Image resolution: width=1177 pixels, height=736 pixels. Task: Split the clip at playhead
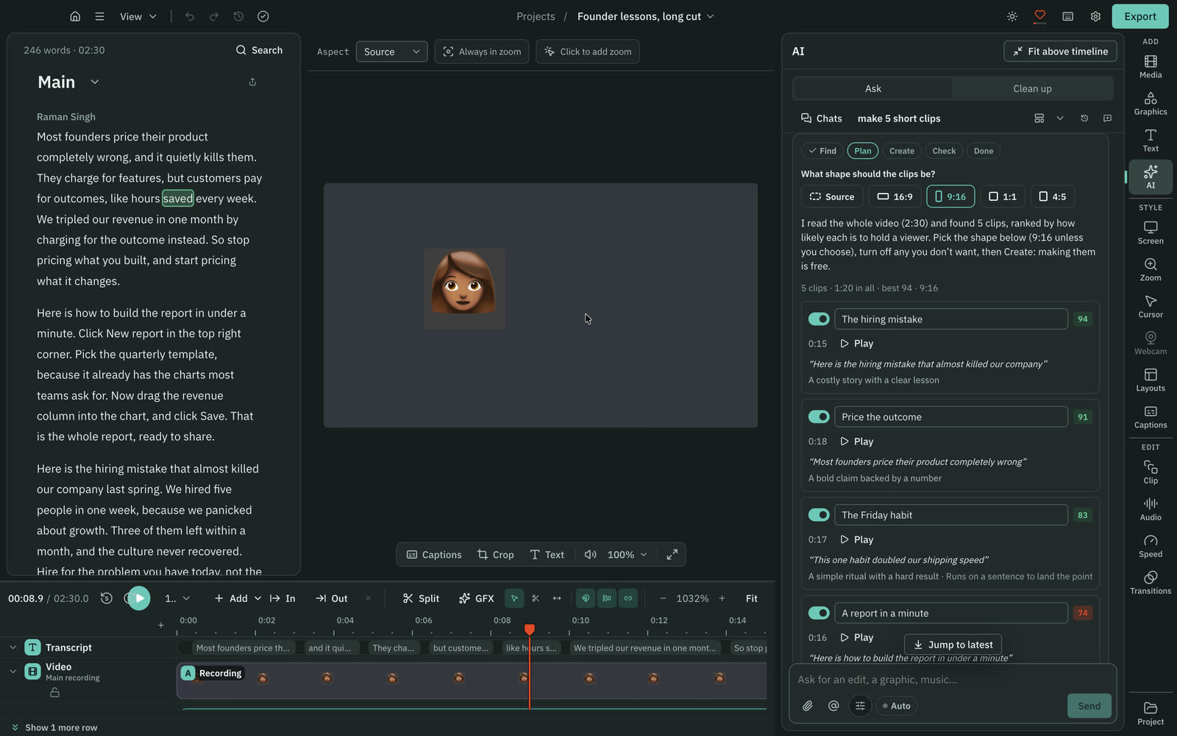[x=421, y=598]
